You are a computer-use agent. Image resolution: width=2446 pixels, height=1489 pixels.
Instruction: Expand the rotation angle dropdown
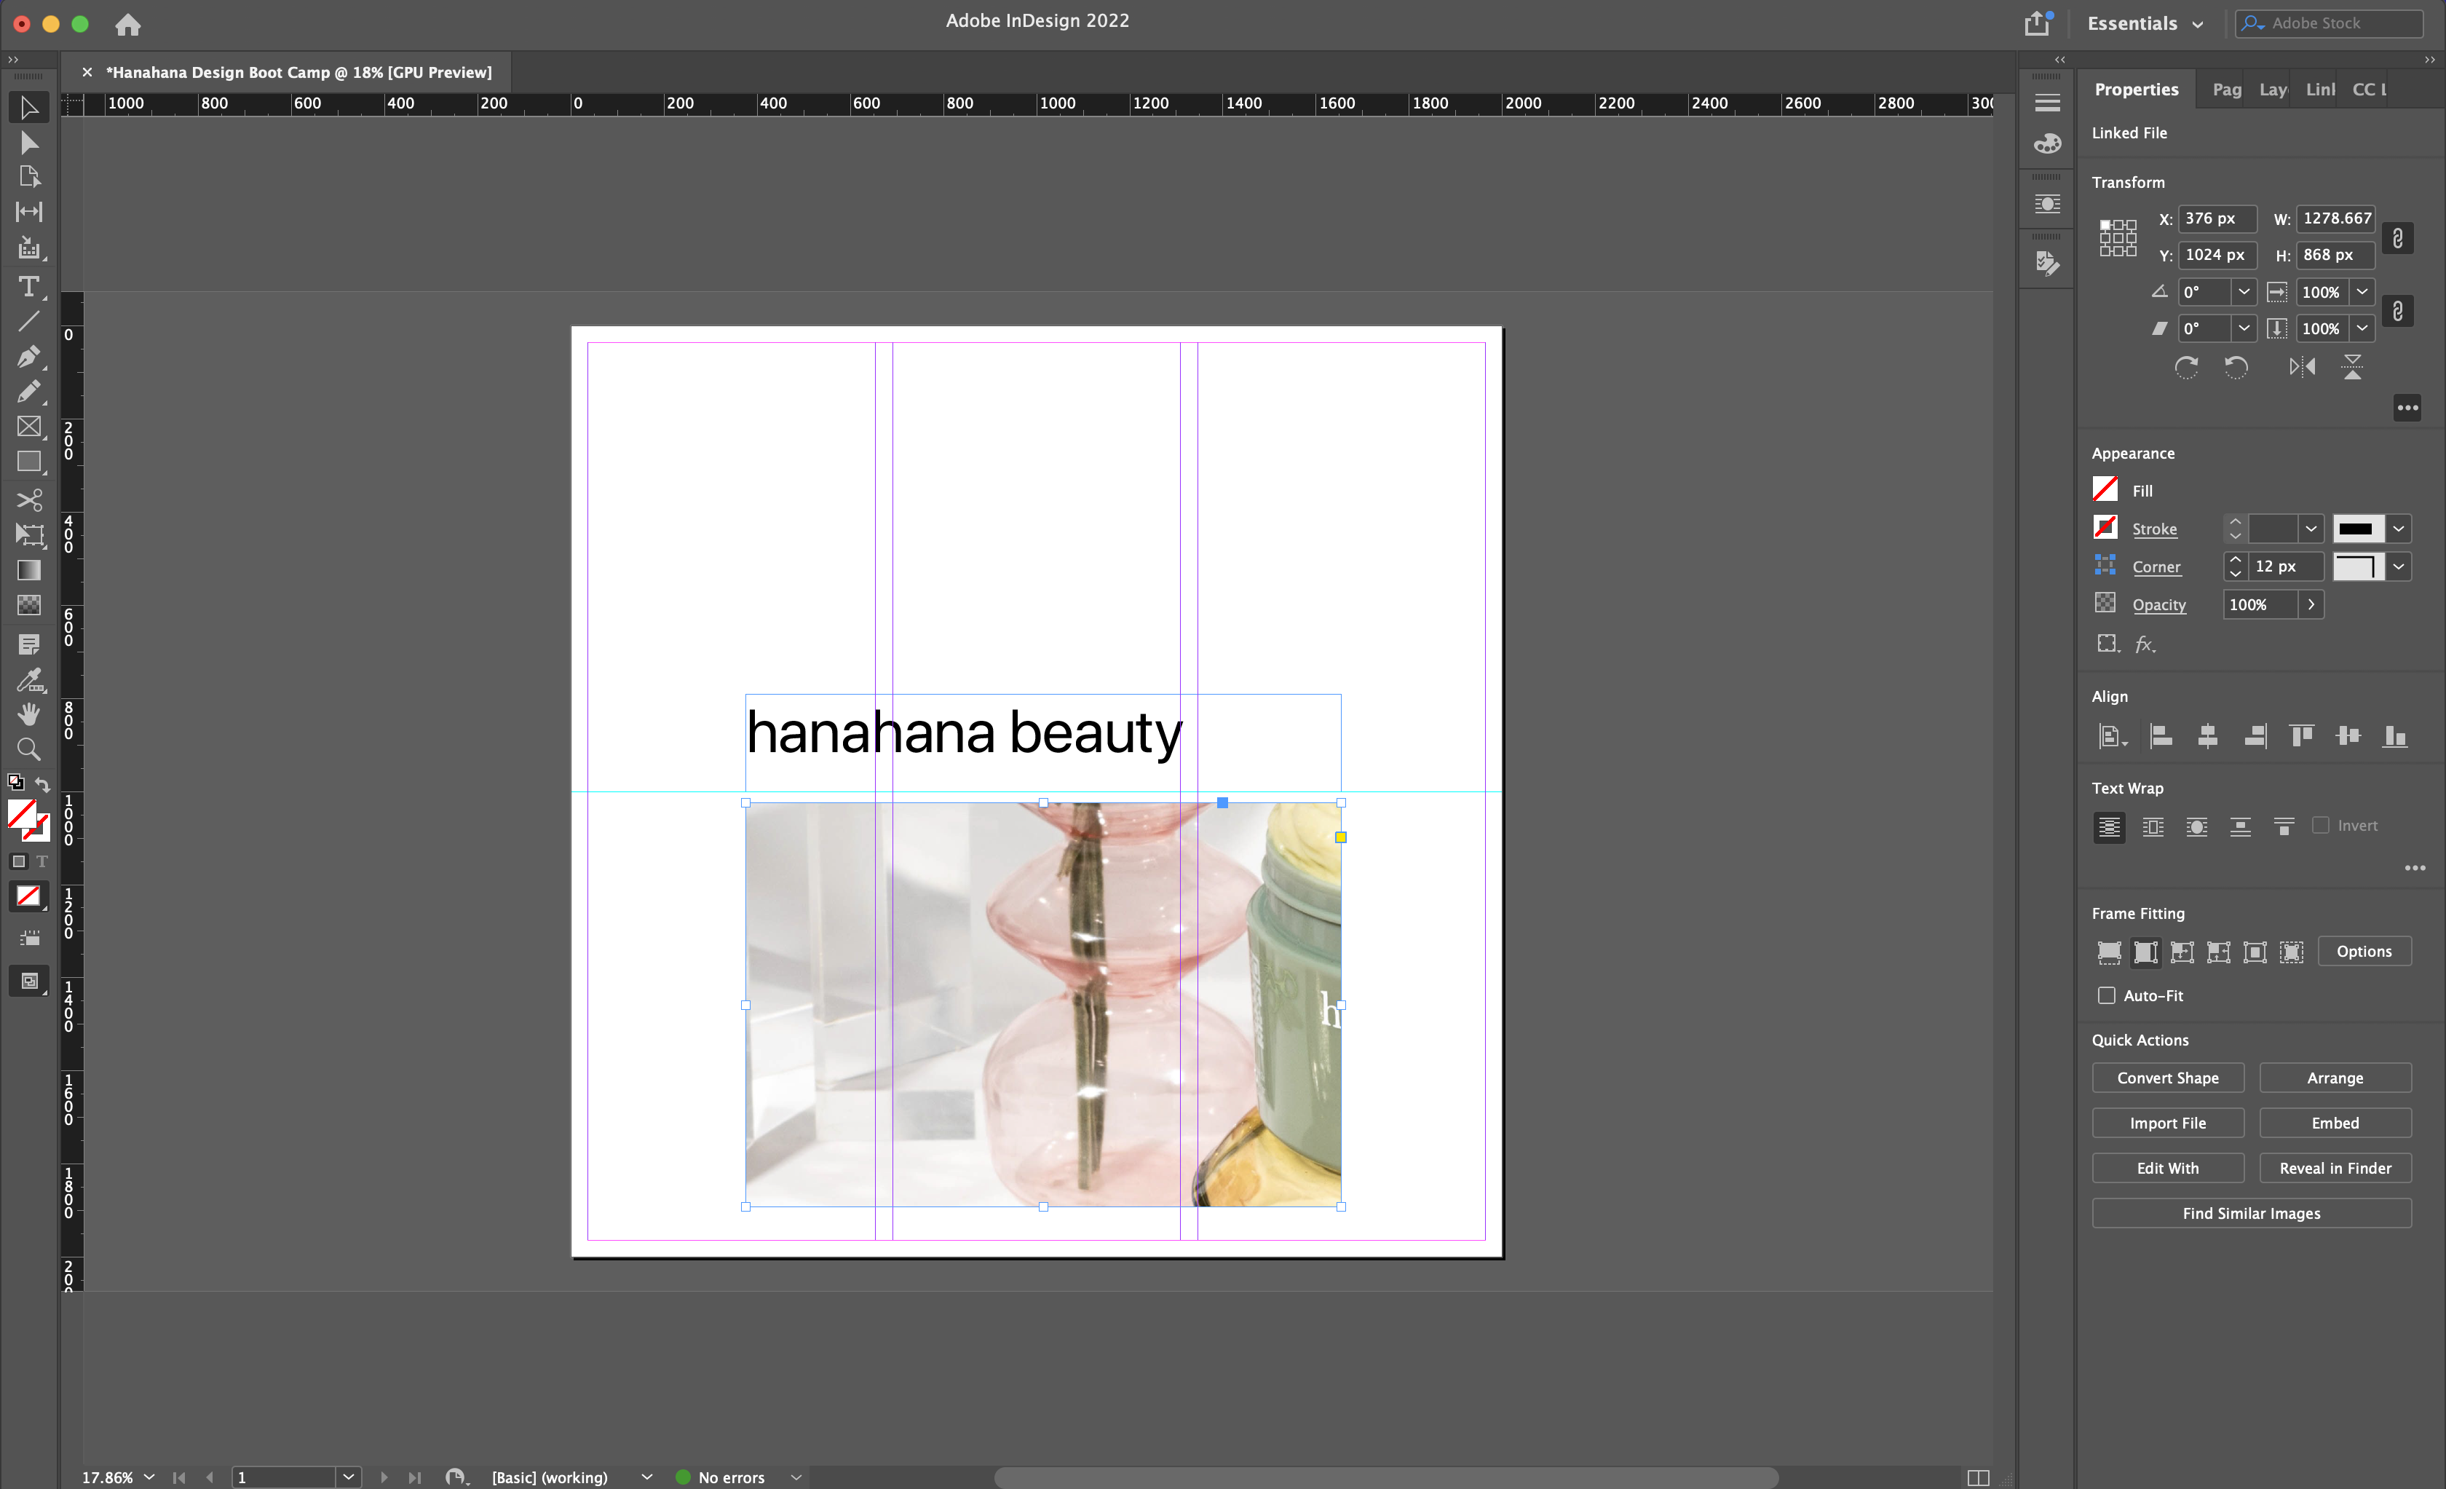click(2244, 292)
